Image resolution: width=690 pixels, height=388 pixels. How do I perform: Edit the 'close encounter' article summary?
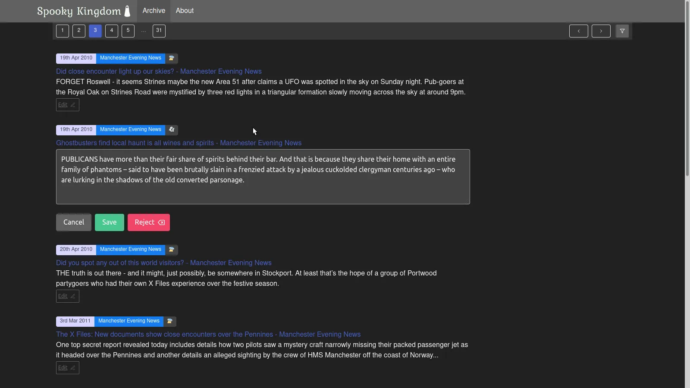pyautogui.click(x=67, y=105)
